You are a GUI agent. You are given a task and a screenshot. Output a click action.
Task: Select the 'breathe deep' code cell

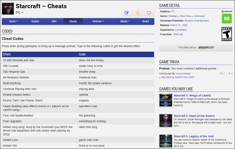click(x=87, y=72)
